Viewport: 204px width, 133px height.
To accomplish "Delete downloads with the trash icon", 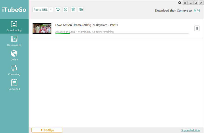I will (73, 9).
